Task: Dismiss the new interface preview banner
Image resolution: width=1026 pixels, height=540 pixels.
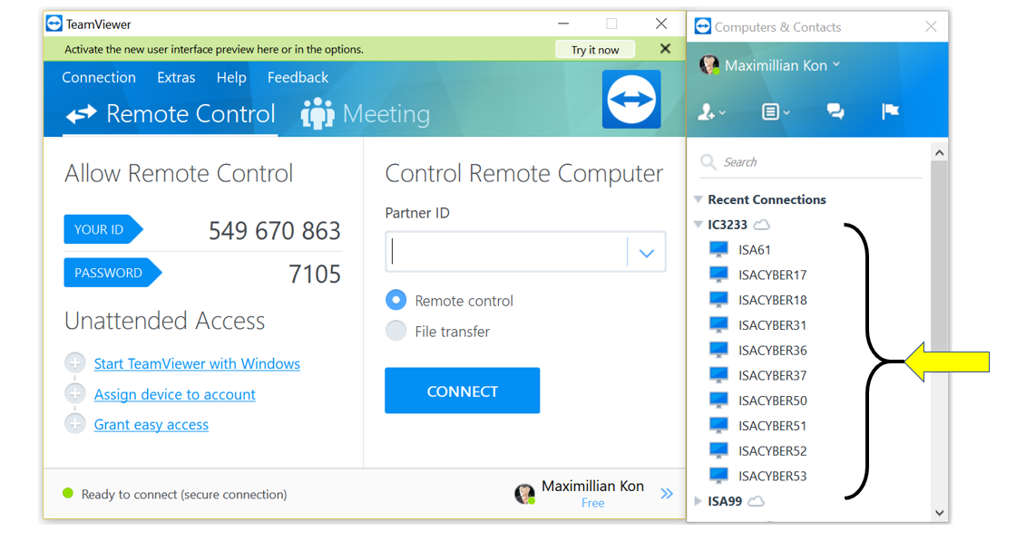Action: [x=665, y=49]
